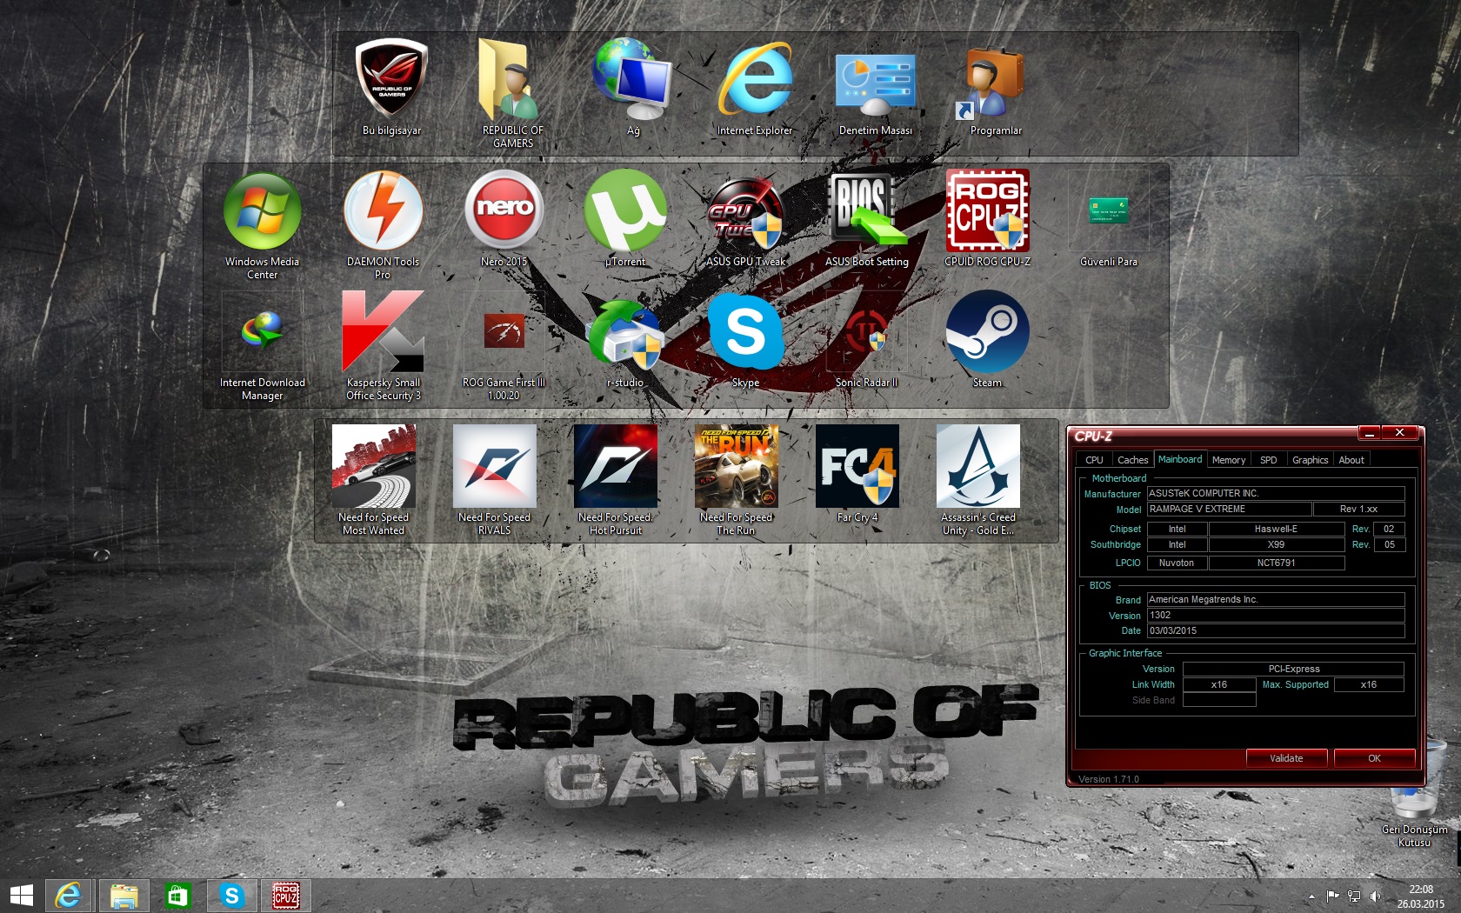This screenshot has width=1461, height=913.
Task: Show hidden system tray icons arrow
Action: point(1311,896)
